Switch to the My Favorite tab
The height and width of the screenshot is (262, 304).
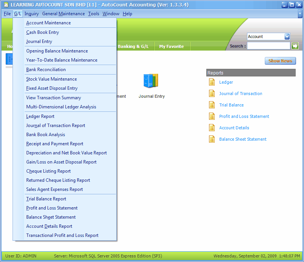172,46
